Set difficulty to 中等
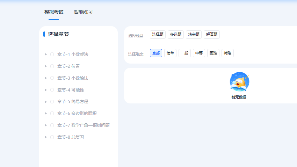297x167 pixels. pyautogui.click(x=199, y=53)
